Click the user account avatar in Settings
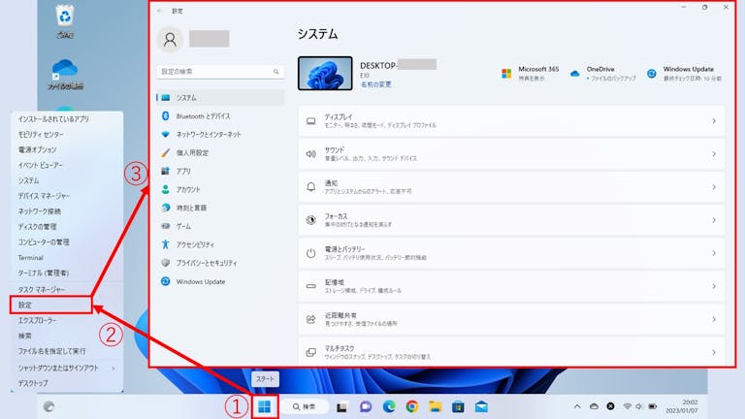Image resolution: width=745 pixels, height=419 pixels. 170,40
